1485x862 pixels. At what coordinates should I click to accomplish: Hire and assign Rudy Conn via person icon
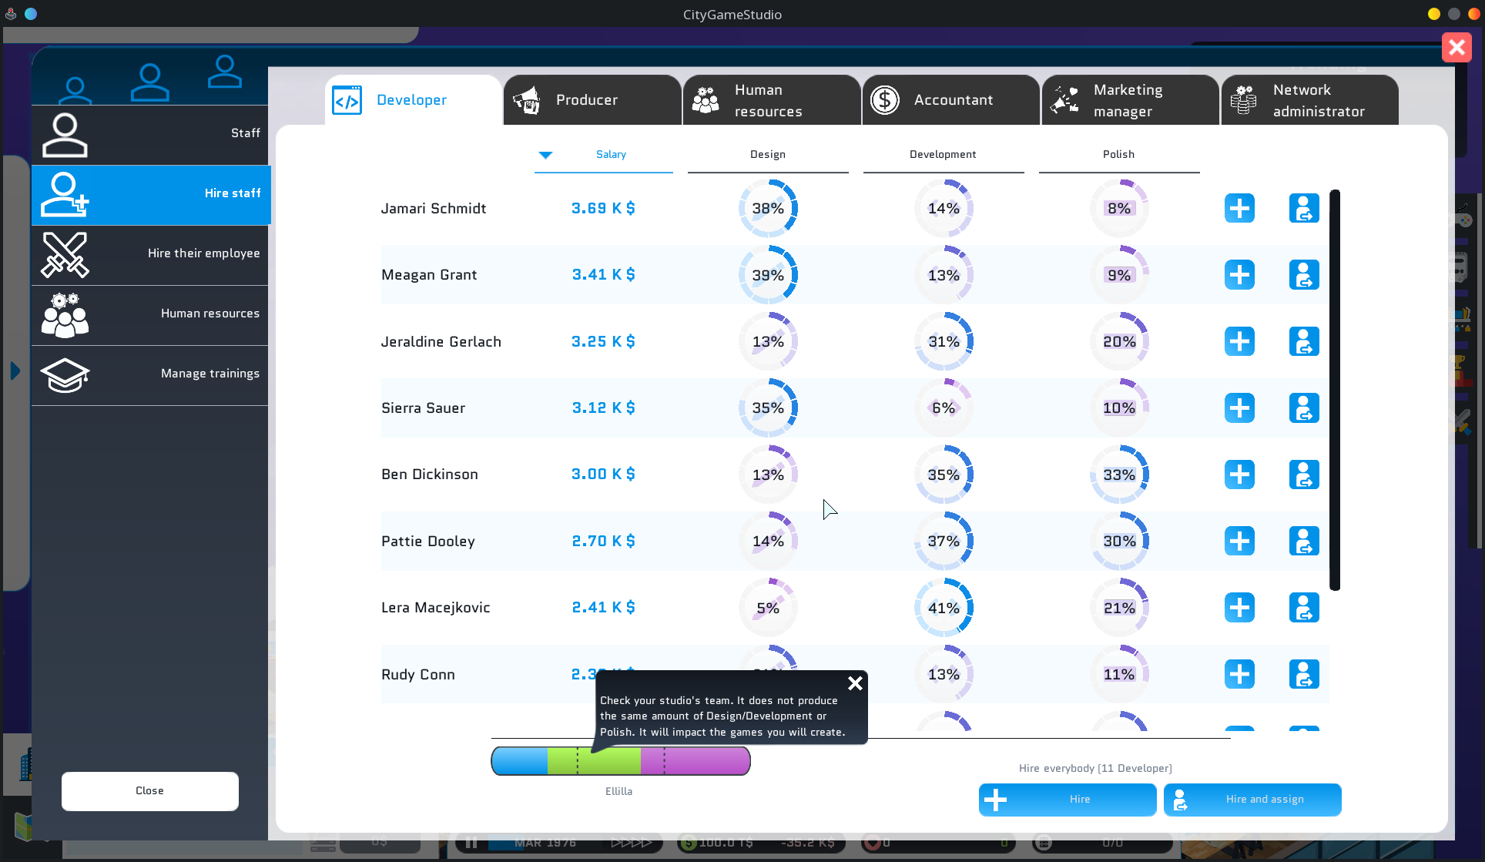click(x=1304, y=674)
